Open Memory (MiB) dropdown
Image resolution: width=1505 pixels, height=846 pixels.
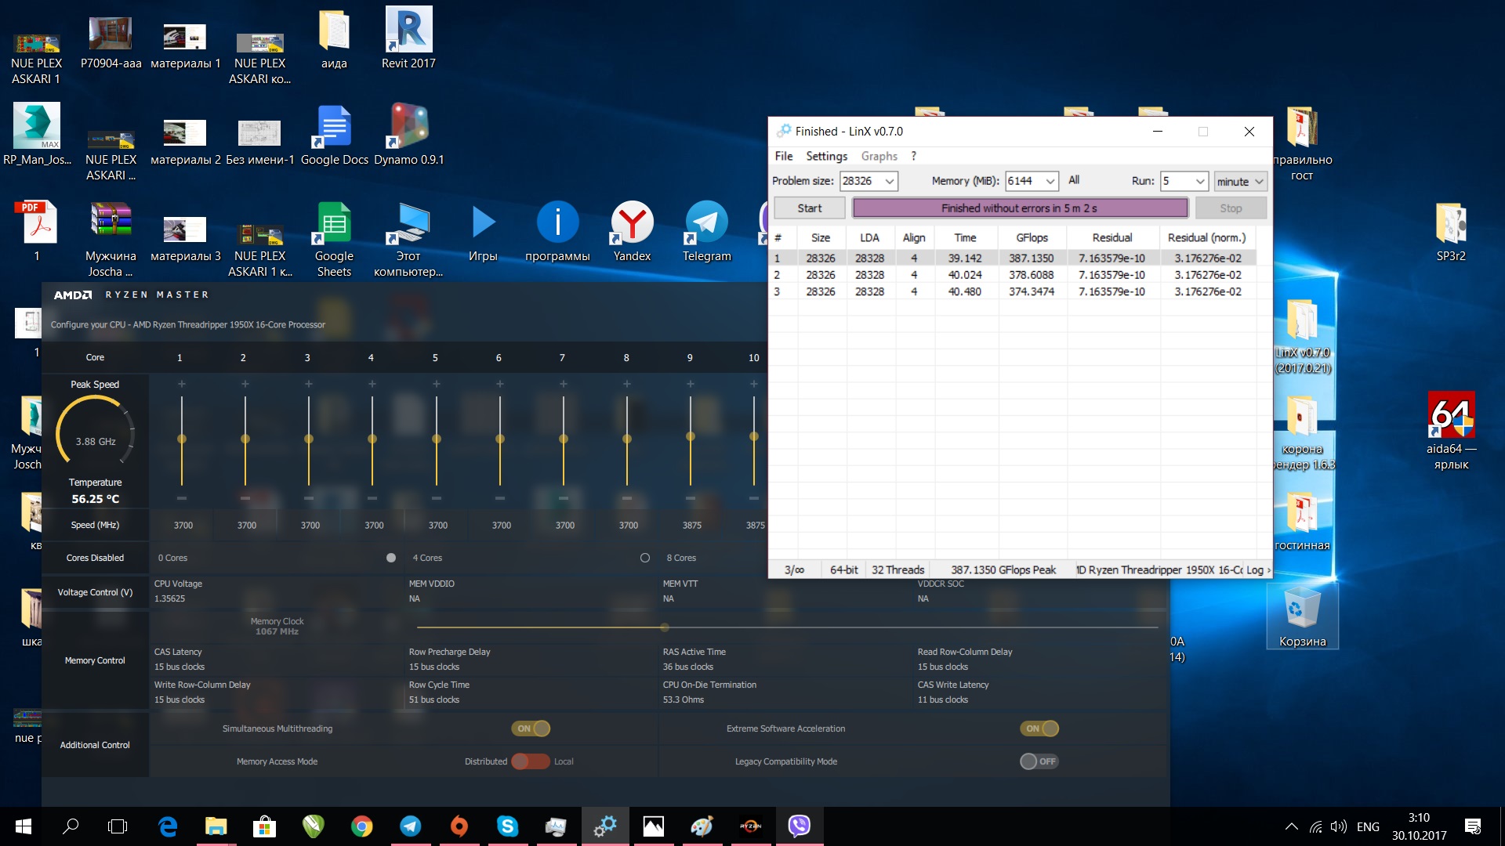1050,181
